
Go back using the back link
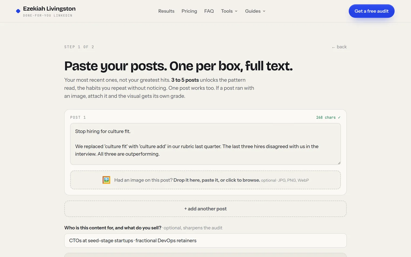pyautogui.click(x=339, y=47)
